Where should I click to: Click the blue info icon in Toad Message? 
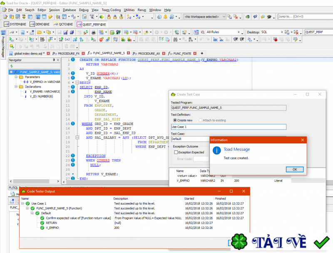(216, 150)
